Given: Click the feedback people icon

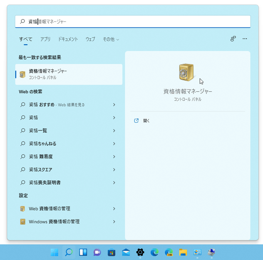Looking at the screenshot, I should pos(233,39).
